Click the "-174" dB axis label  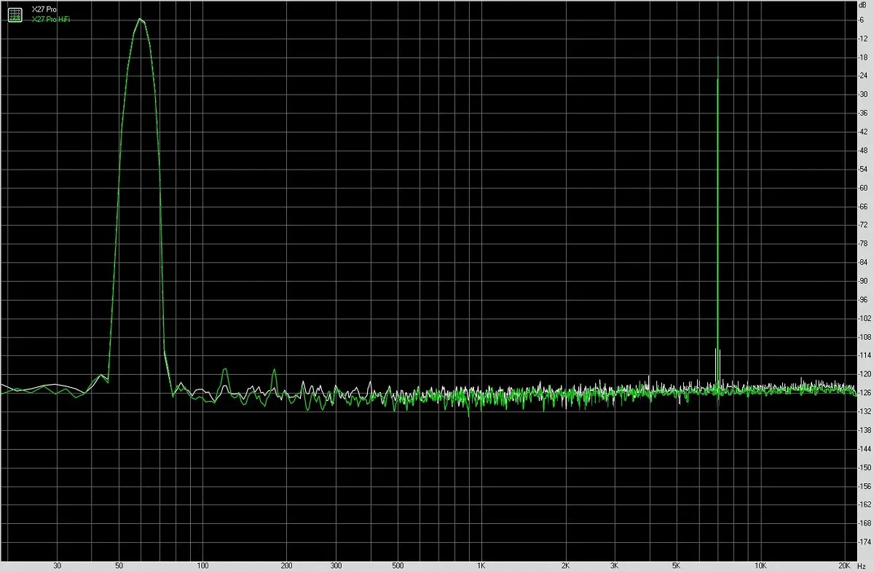pos(864,541)
